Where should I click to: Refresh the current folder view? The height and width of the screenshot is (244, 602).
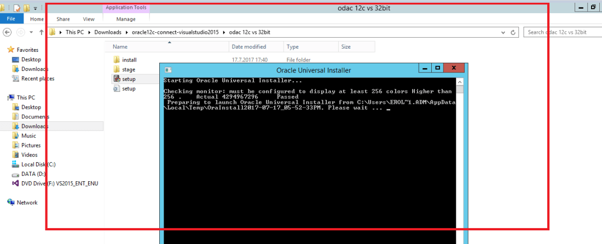(513, 33)
